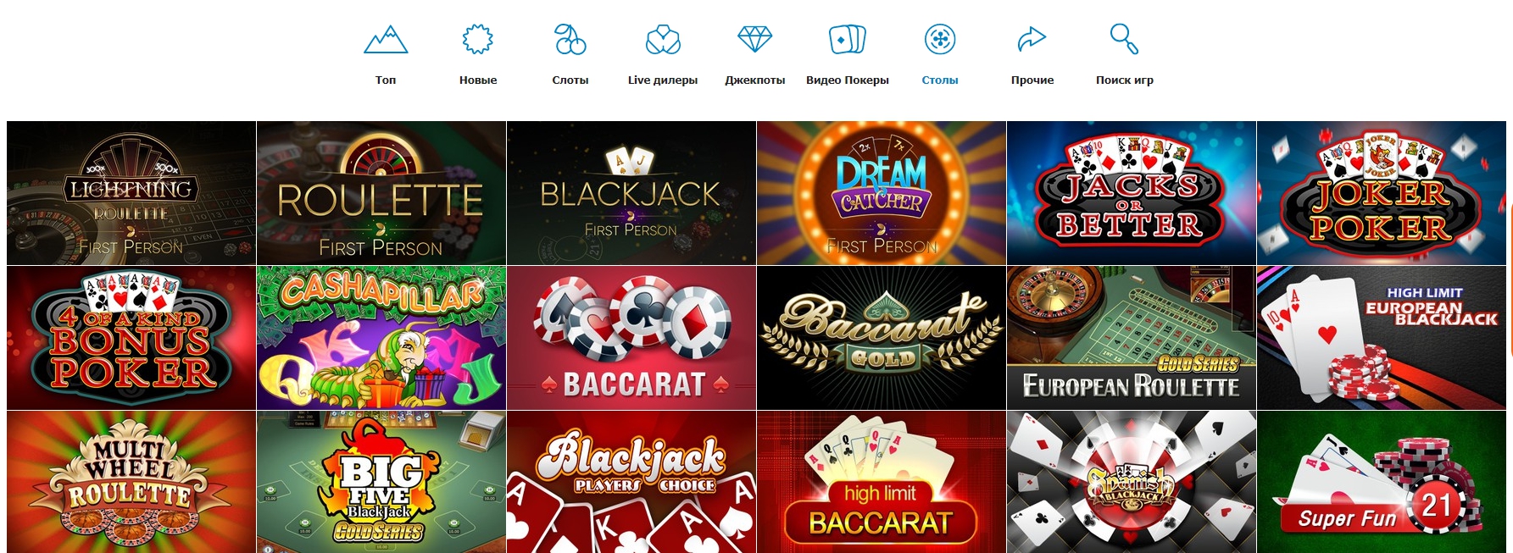Click the Столы roulette chip icon
Image resolution: width=1513 pixels, height=553 pixels.
940,39
